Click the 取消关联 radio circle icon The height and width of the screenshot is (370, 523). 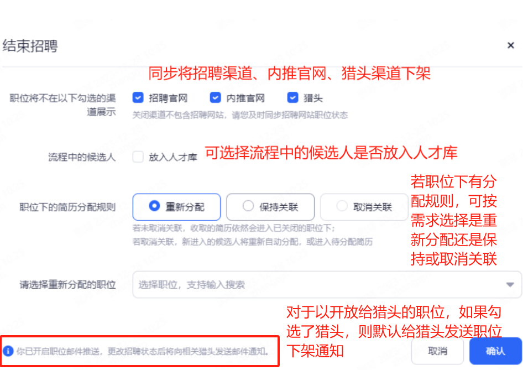(x=342, y=206)
